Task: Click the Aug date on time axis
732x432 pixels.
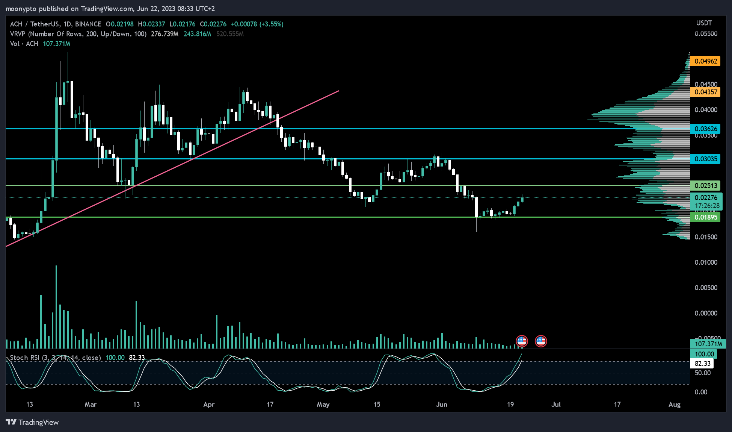Action: (x=675, y=405)
